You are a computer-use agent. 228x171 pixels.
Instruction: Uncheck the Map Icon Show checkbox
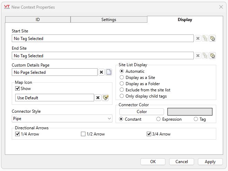pyautogui.click(x=17, y=88)
